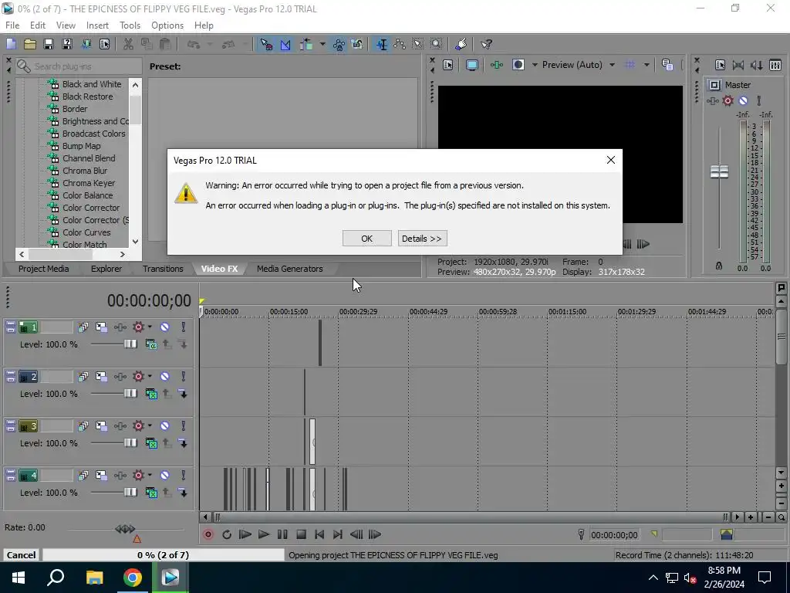The height and width of the screenshot is (593, 790).
Task: Select the Selection Edit tool icon
Action: [x=418, y=44]
